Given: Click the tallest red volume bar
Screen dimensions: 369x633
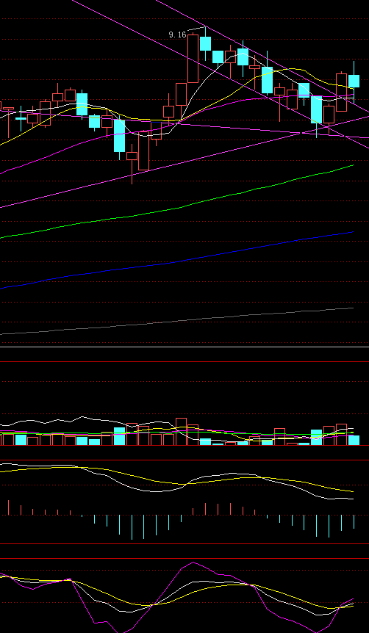Looking at the screenshot, I should (181, 432).
